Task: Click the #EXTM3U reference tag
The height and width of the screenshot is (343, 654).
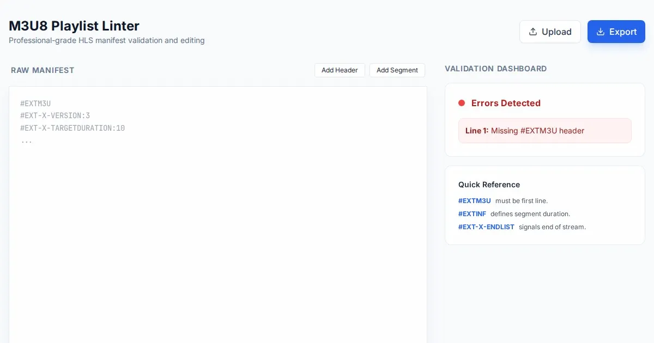Action: click(474, 201)
